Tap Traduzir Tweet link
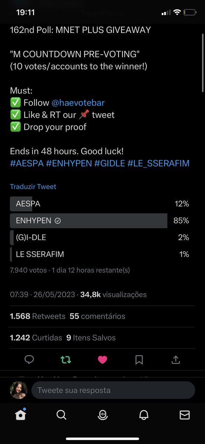Image resolution: width=205 pixels, height=444 pixels. (33, 186)
